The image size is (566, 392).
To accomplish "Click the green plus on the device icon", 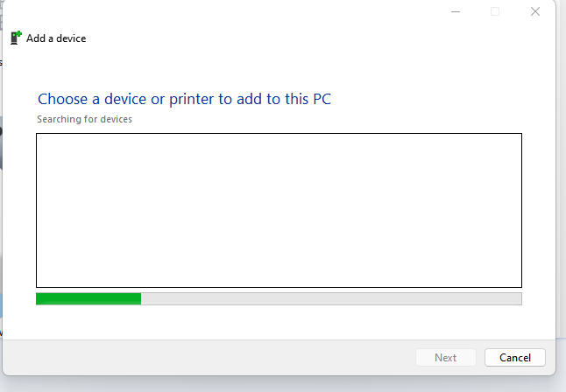I will point(19,33).
